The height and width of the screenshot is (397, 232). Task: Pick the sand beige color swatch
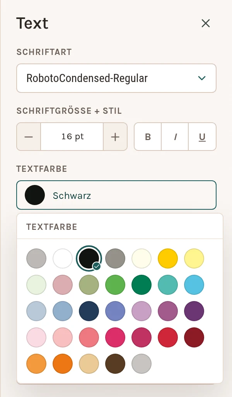89,364
